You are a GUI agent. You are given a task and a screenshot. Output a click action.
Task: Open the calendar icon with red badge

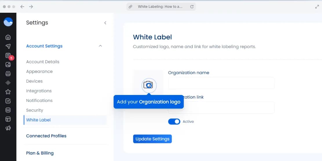pos(8,56)
